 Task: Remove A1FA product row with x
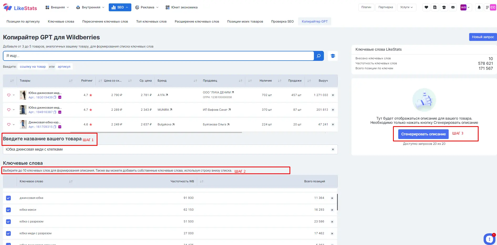tap(333, 95)
